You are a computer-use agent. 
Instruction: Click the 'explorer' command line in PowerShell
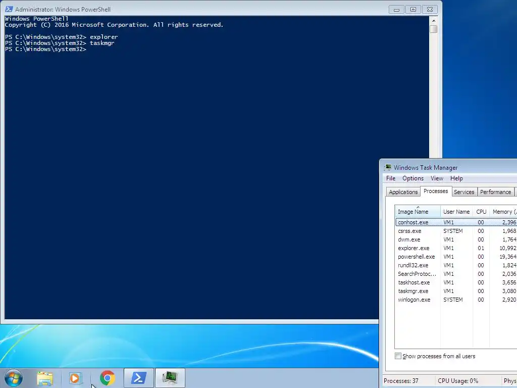coord(61,37)
